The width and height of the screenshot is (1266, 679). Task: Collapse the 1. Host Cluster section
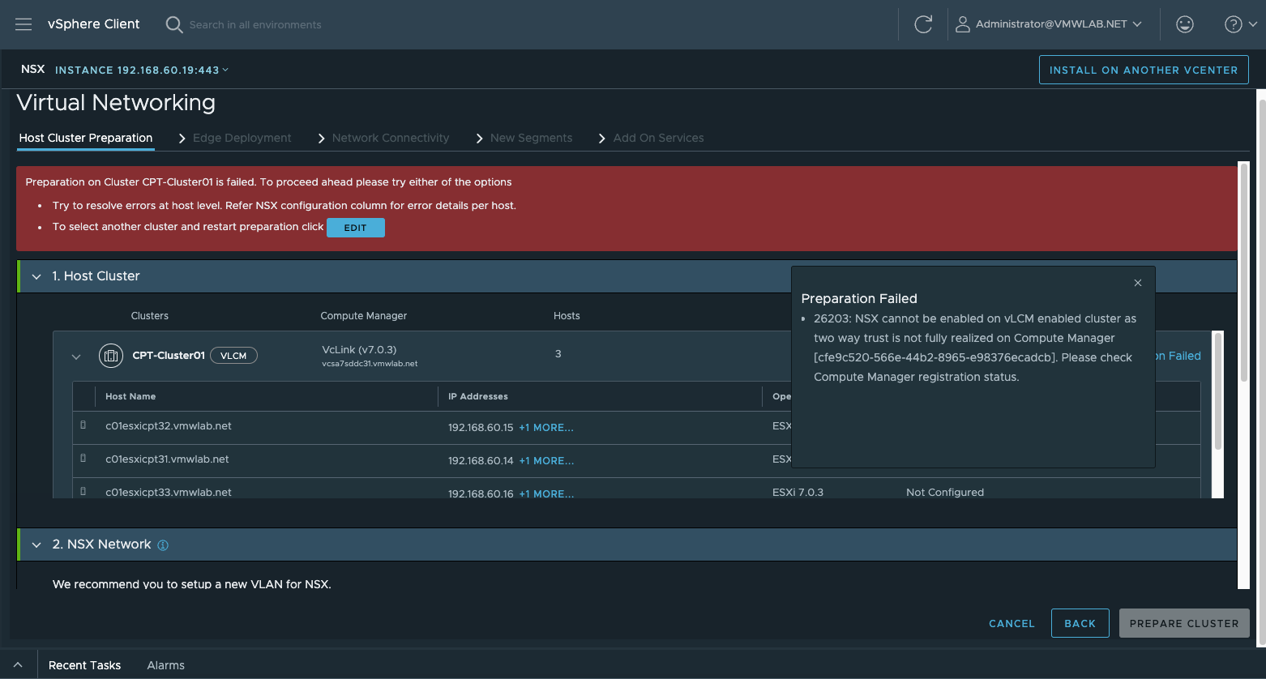pyautogui.click(x=36, y=276)
